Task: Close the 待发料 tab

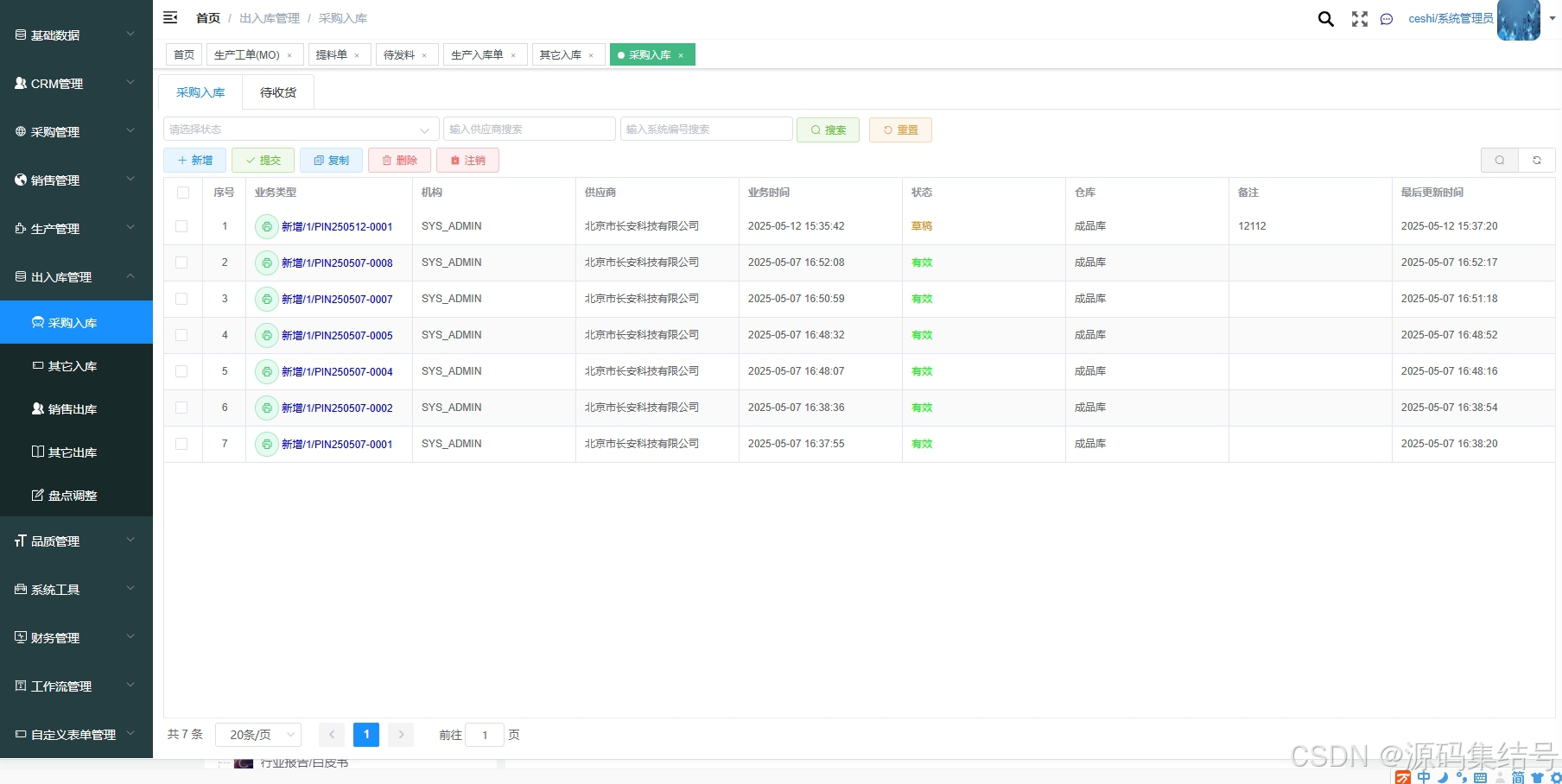Action: coord(424,55)
